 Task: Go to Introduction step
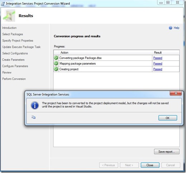coord(9,28)
